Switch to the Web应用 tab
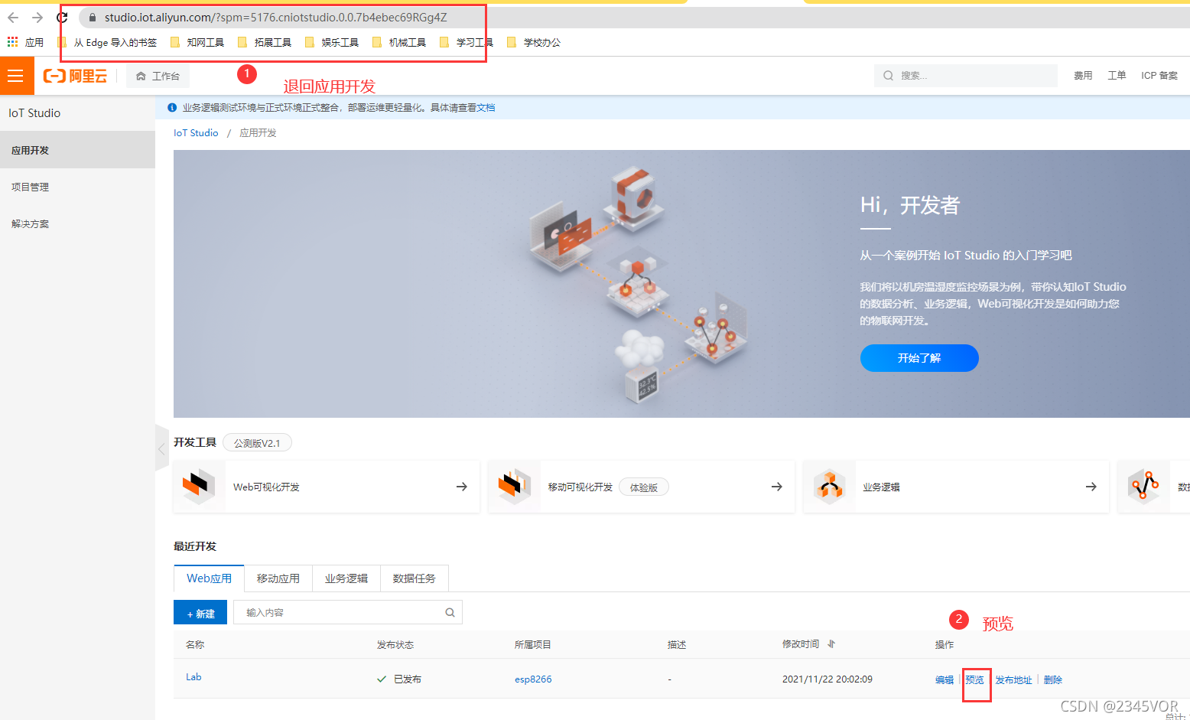 click(x=209, y=578)
